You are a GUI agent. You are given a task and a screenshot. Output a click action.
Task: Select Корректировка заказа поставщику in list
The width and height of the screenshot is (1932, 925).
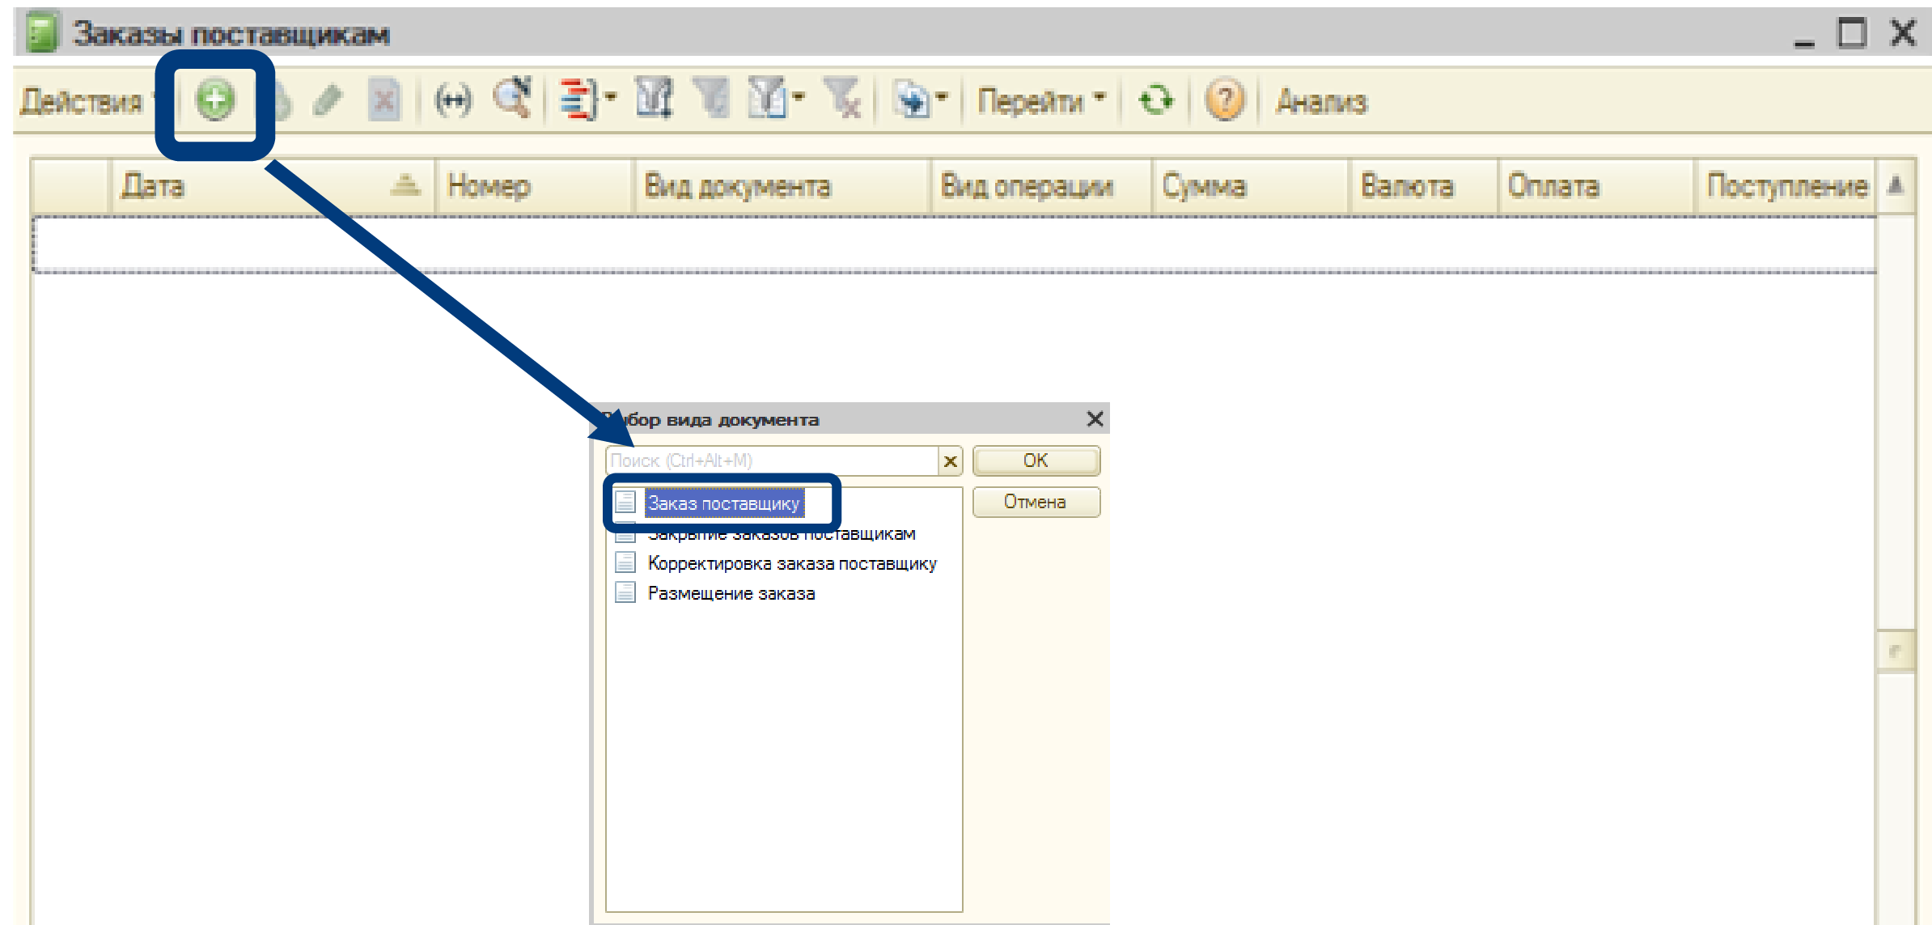(x=791, y=563)
